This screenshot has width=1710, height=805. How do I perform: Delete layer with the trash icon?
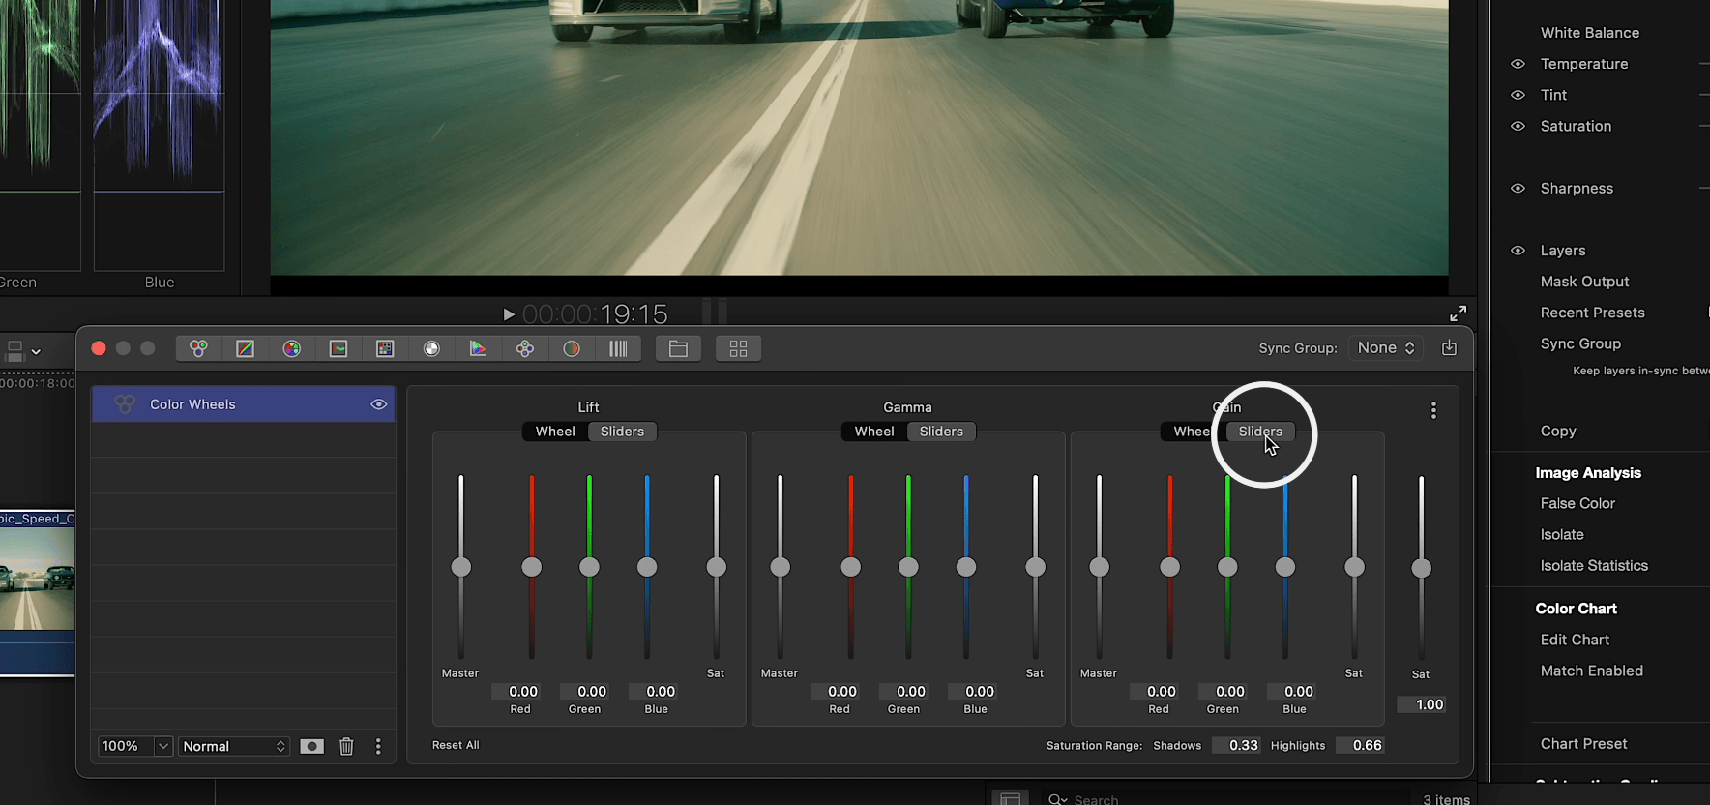click(346, 746)
